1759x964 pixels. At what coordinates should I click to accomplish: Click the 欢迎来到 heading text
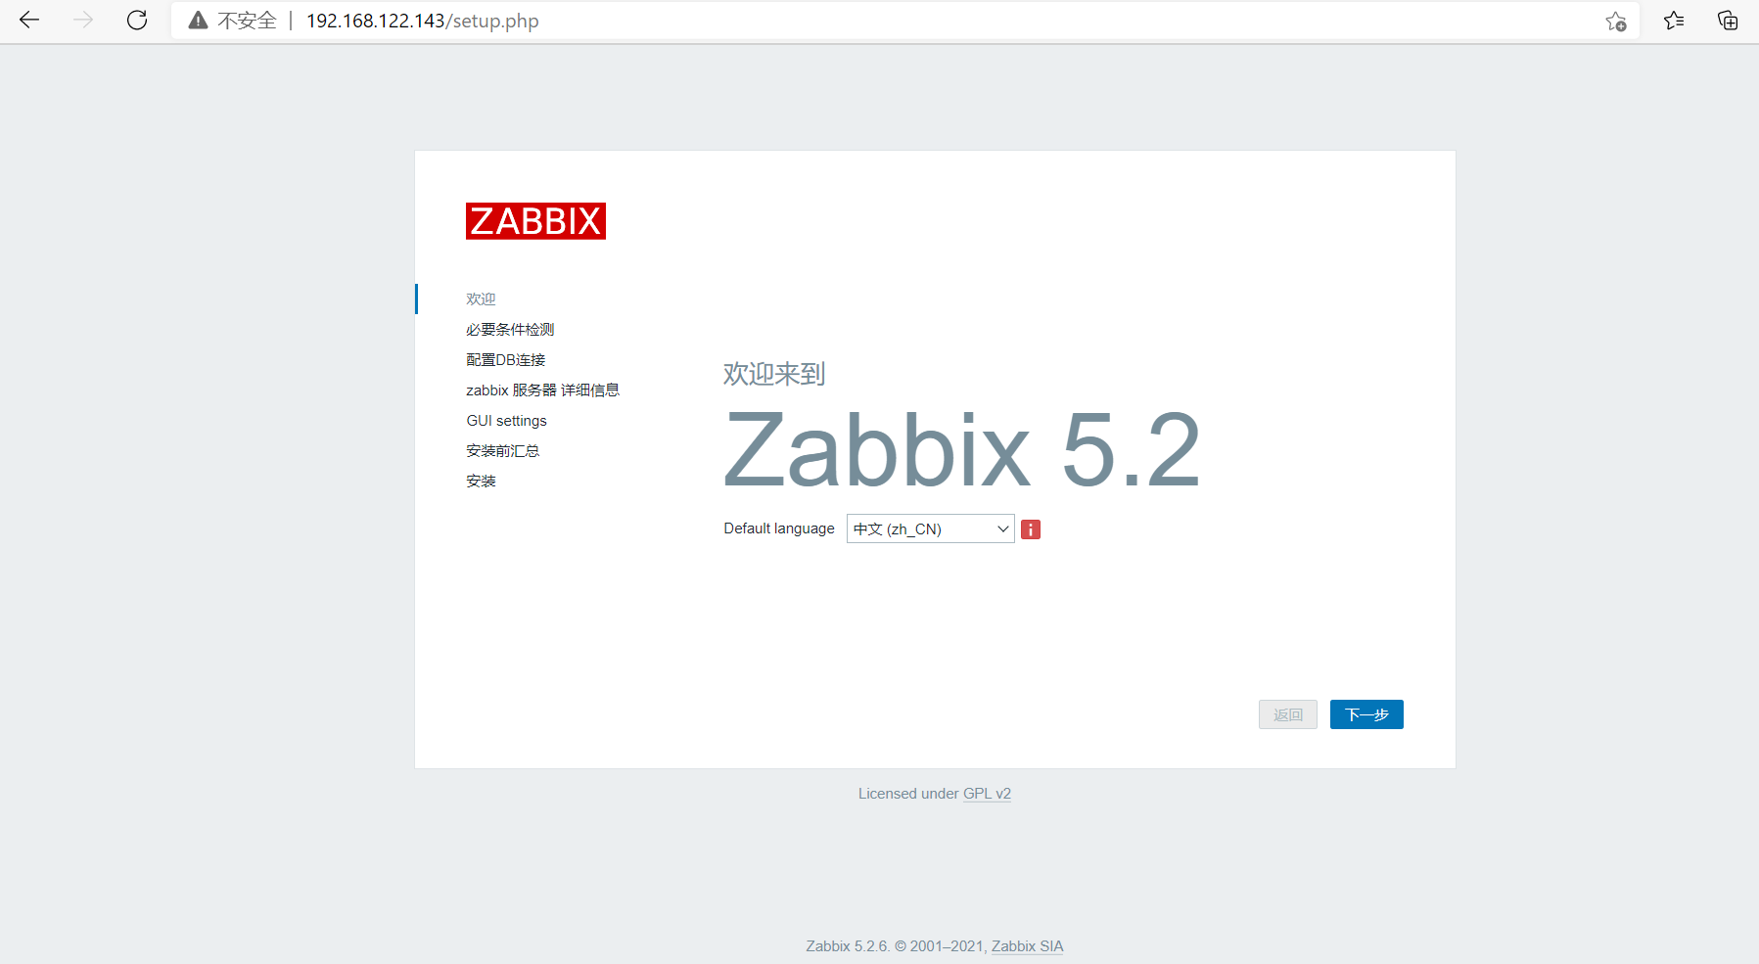click(774, 374)
